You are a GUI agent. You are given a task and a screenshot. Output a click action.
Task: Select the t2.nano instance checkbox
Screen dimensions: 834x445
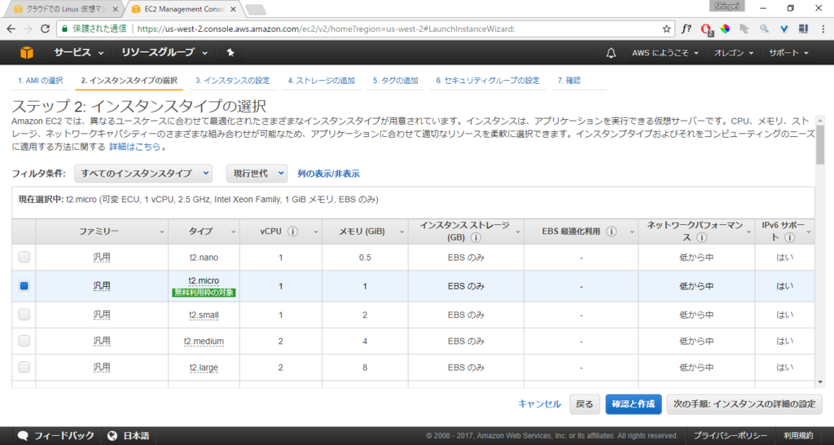pyautogui.click(x=24, y=257)
